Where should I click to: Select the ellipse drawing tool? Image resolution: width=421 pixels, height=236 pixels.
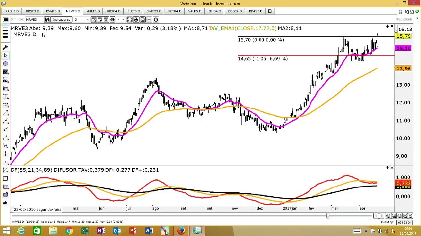tap(5, 64)
